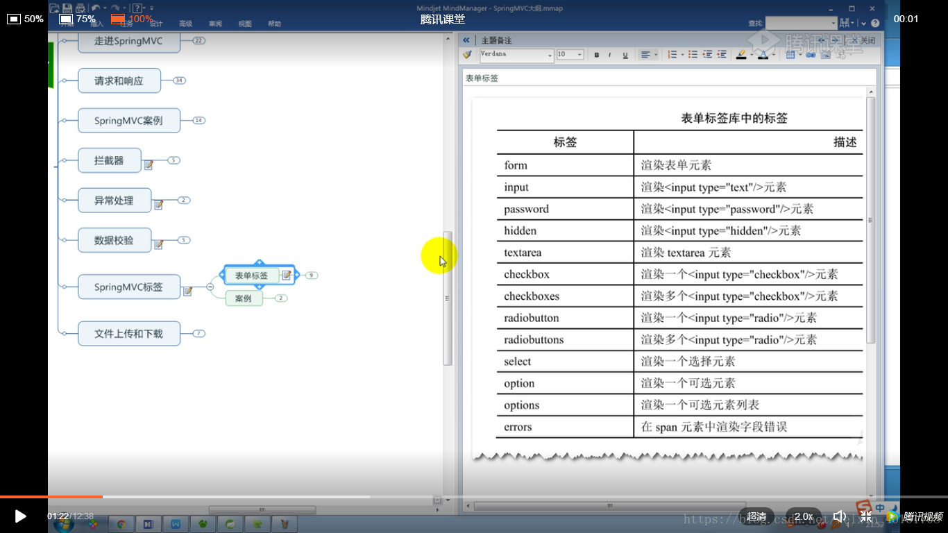Apply bold formatting in notes

pyautogui.click(x=596, y=55)
